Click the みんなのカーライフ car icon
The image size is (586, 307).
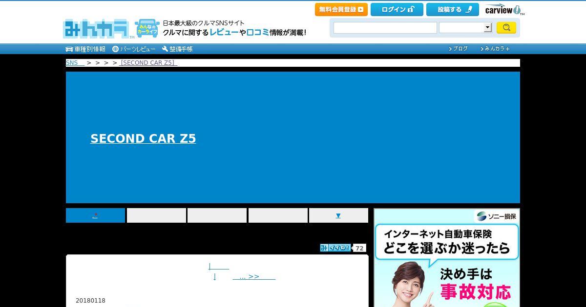pyautogui.click(x=147, y=28)
